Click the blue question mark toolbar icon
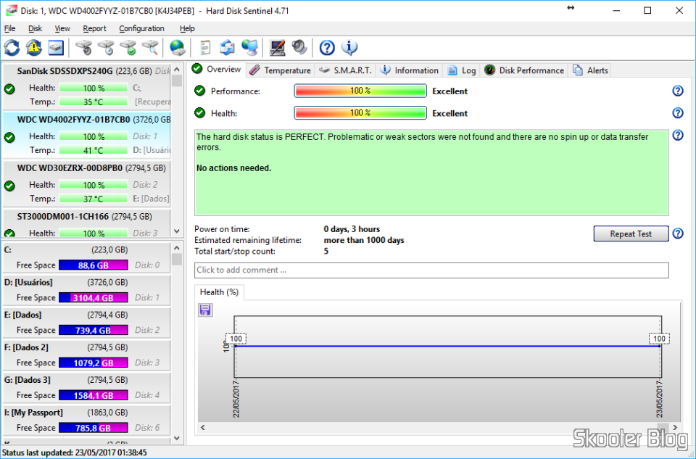The image size is (696, 459). click(x=327, y=48)
